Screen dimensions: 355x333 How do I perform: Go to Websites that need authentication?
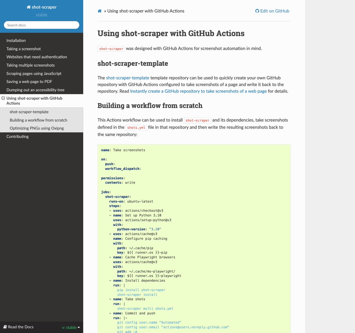click(37, 57)
